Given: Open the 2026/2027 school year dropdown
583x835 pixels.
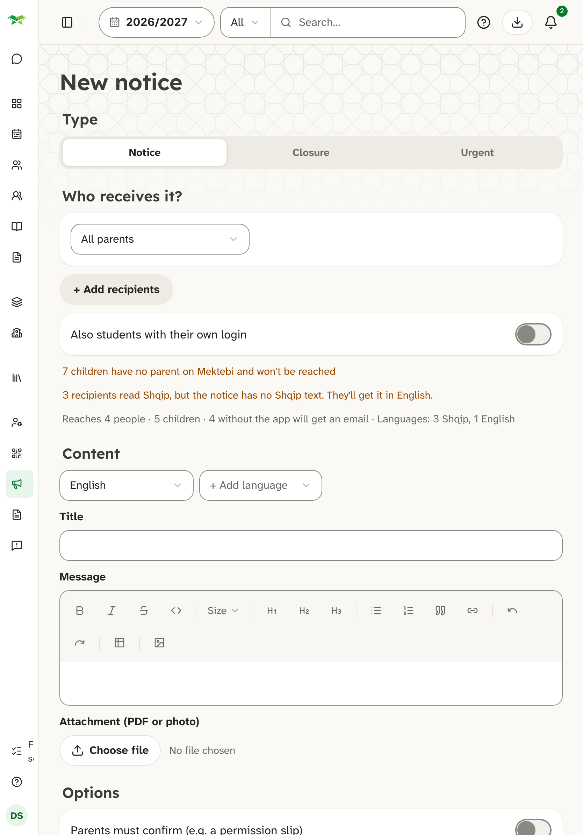Looking at the screenshot, I should 156,22.
